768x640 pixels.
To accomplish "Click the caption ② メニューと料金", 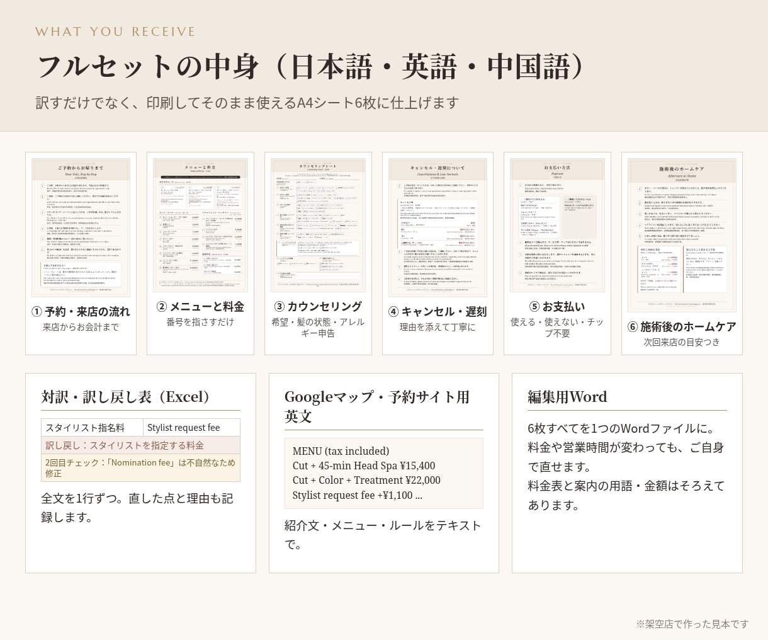I will 200,307.
